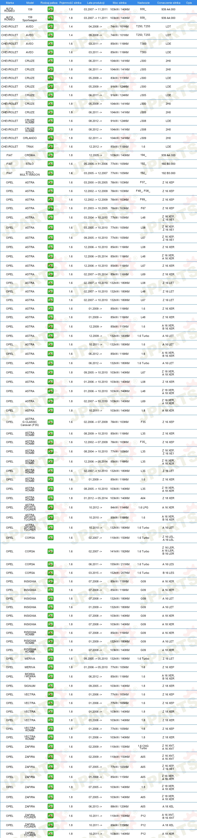Click power value '84kW / 114KM'

[119, 507]
